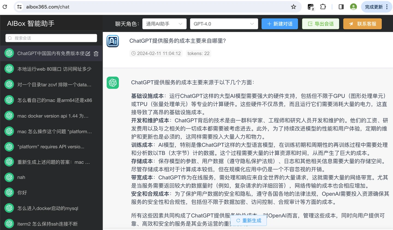Delete the selected ChatGPT中国国内 conversation with trash icon
This screenshot has width=393, height=230.
tap(96, 54)
